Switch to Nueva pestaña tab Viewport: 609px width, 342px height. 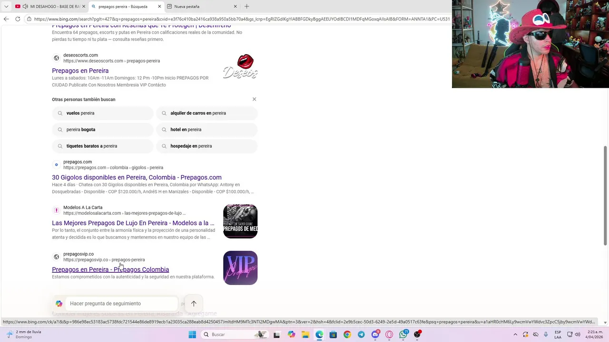point(202,6)
